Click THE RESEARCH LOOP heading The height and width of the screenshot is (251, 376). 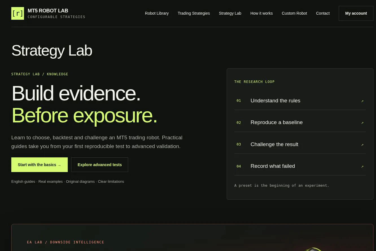254,82
